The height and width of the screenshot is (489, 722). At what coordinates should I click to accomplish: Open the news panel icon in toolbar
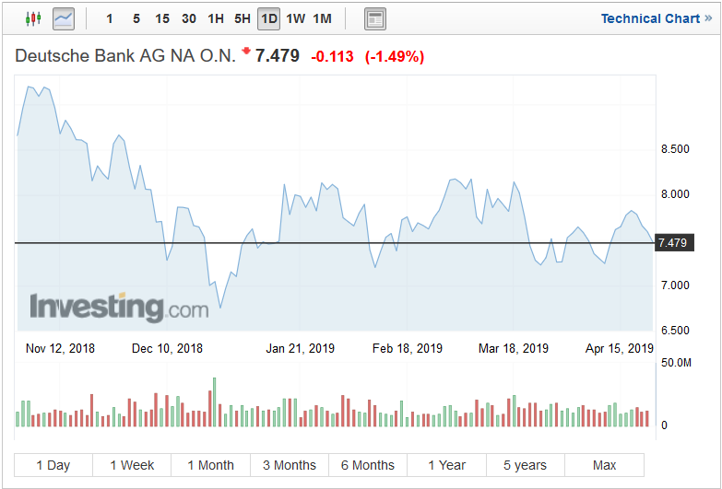pyautogui.click(x=374, y=18)
